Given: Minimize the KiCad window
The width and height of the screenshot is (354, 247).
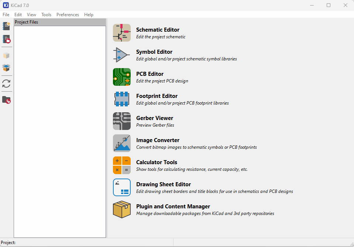Looking at the screenshot, I should point(312,5).
